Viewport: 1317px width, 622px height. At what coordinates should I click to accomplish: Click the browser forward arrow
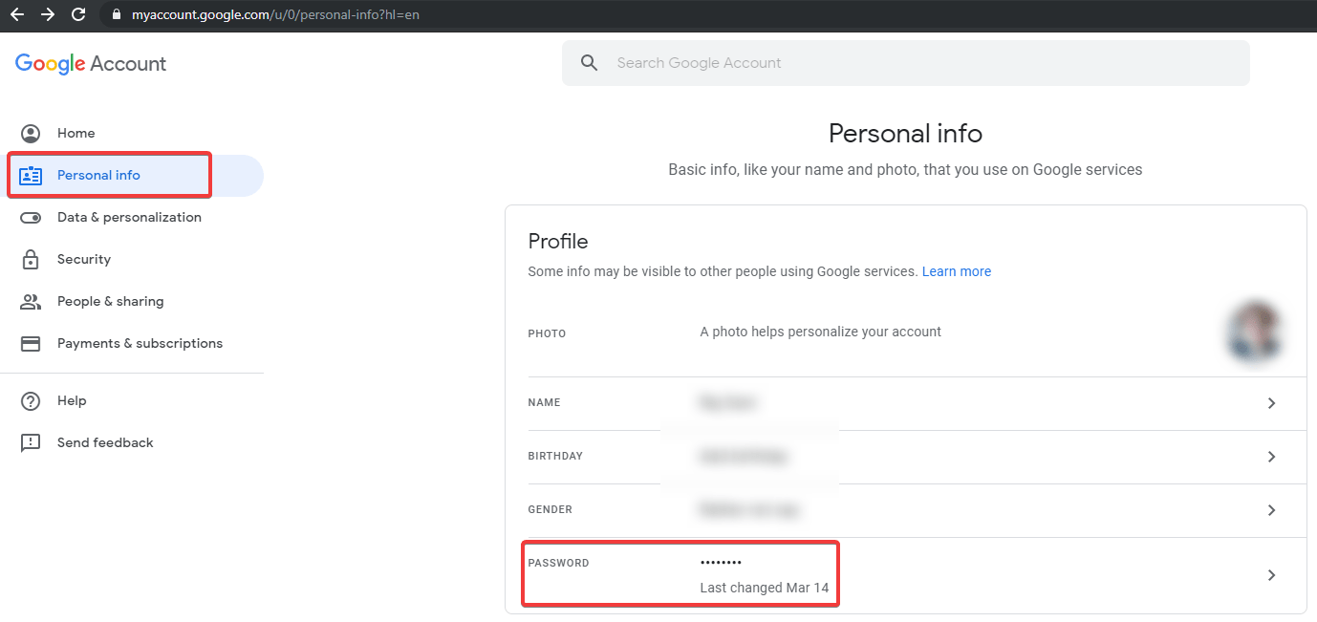click(x=48, y=14)
